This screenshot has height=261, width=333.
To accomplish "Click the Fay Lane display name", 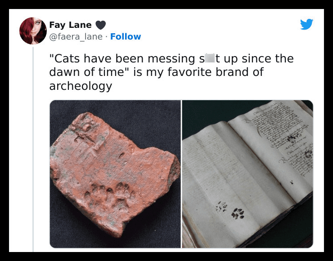I will pos(70,25).
